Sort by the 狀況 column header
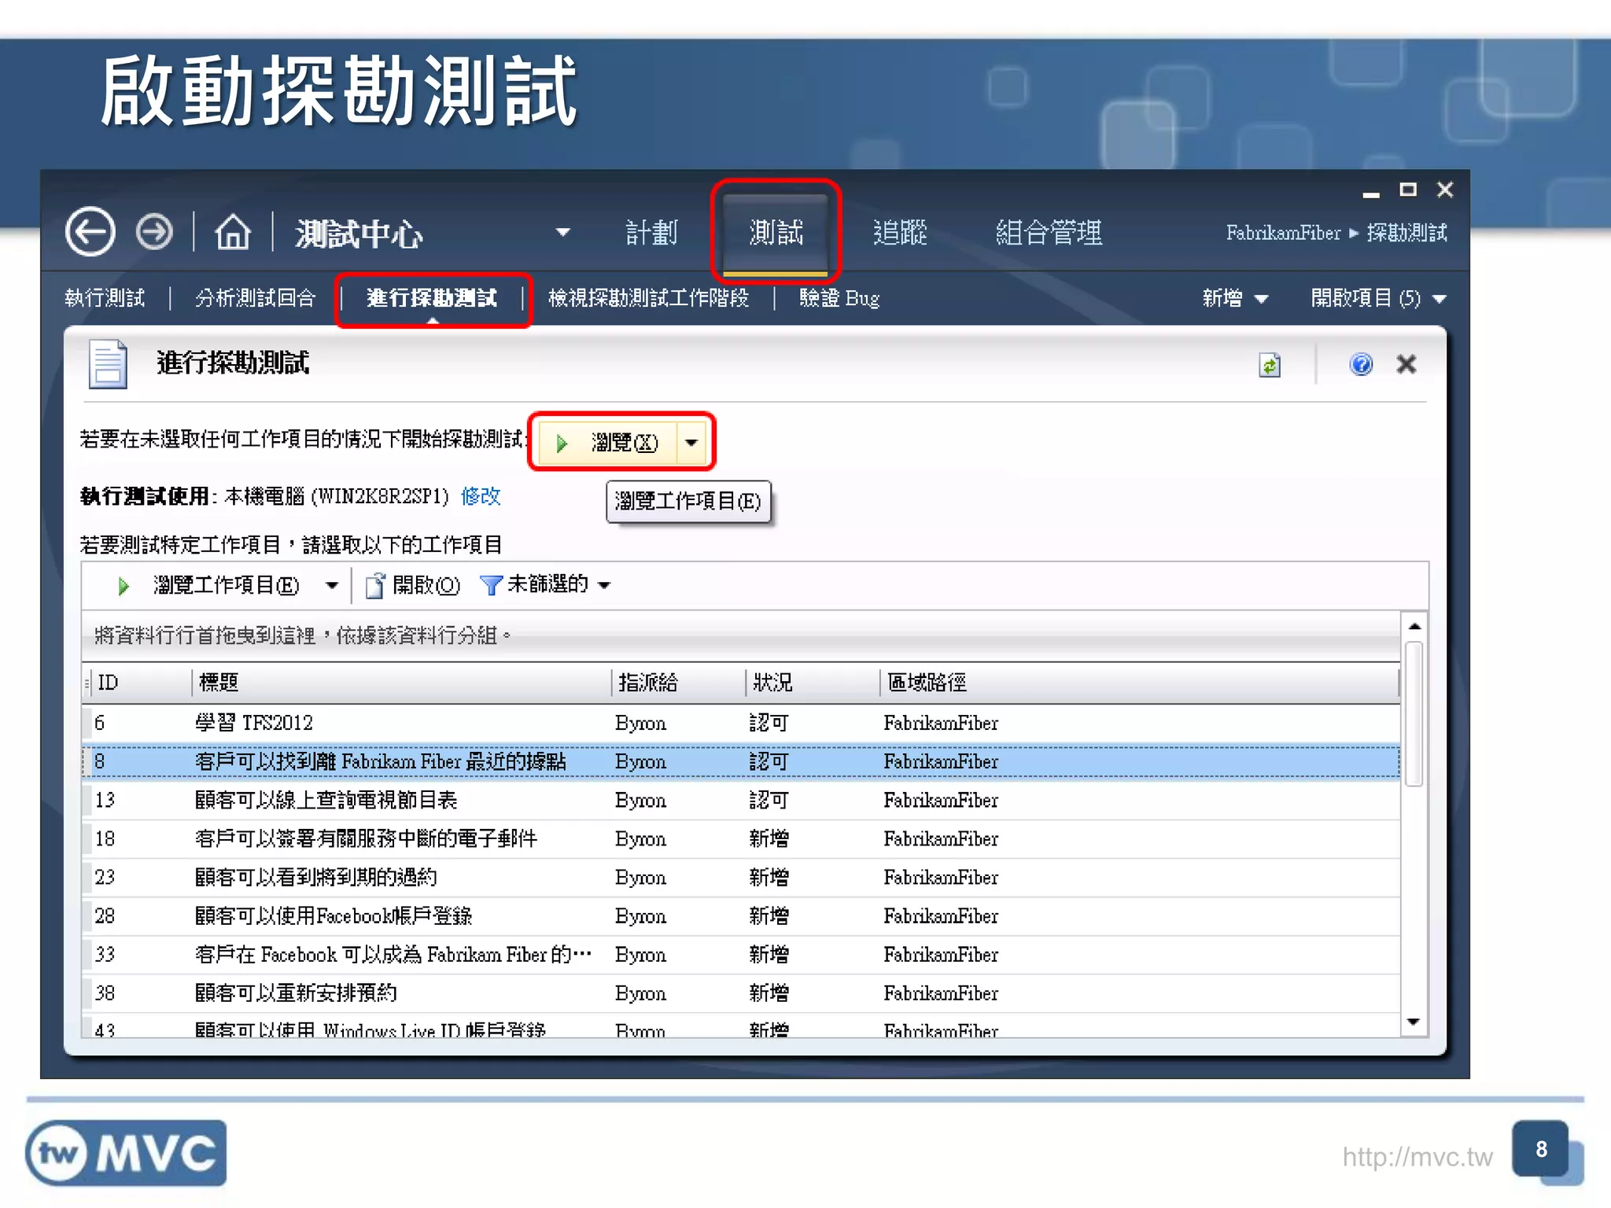Image resolution: width=1611 pixels, height=1208 pixels. pyautogui.click(x=812, y=683)
